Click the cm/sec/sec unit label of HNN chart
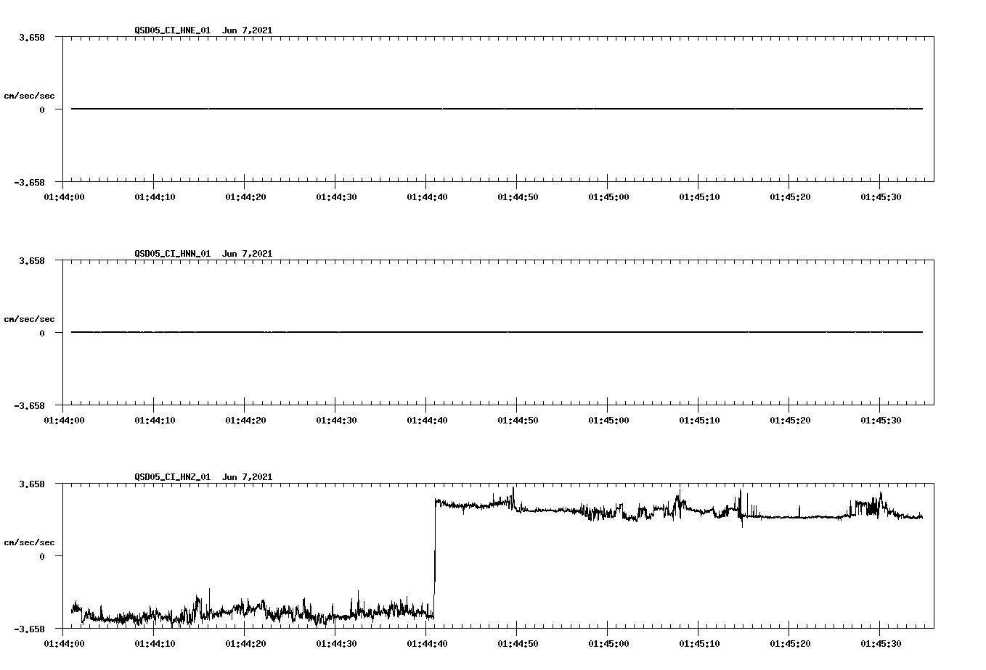Image resolution: width=986 pixels, height=670 pixels. 29,319
